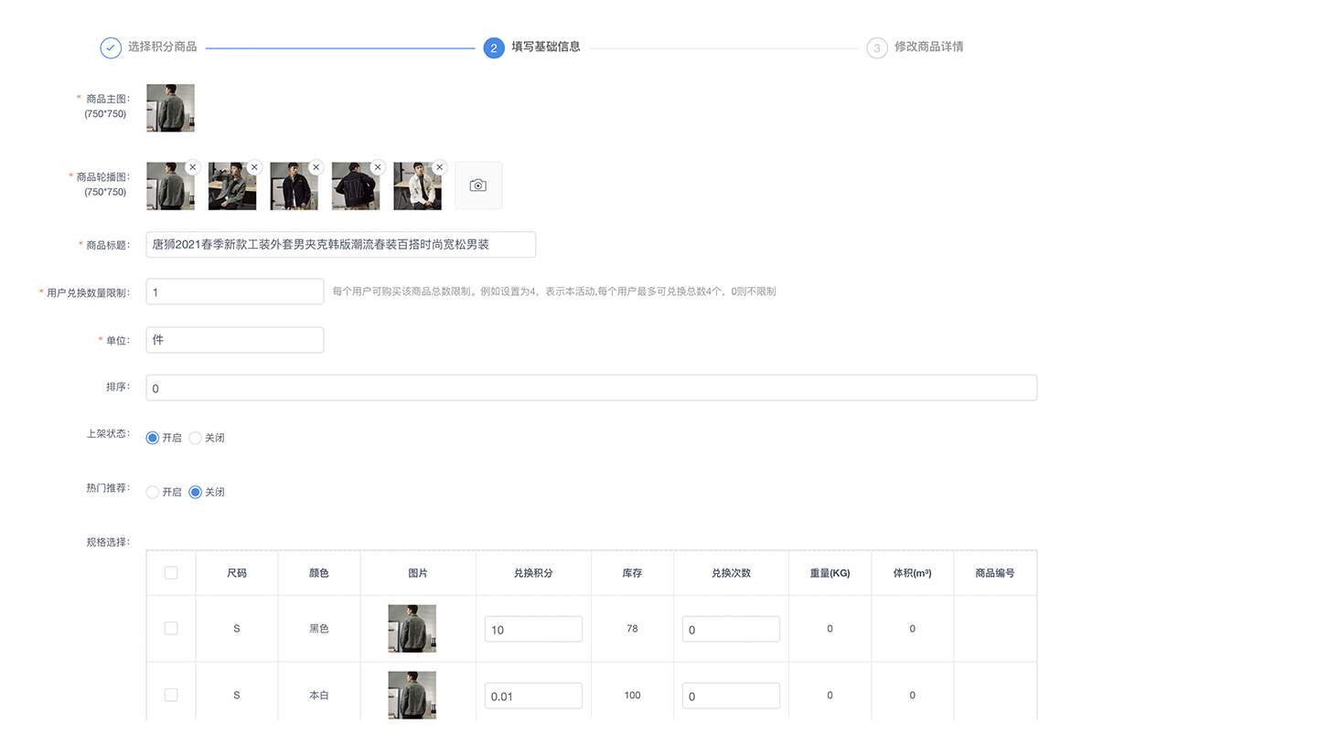This screenshot has width=1317, height=755.
Task: Click the checkmark icon for step one
Action: click(111, 48)
